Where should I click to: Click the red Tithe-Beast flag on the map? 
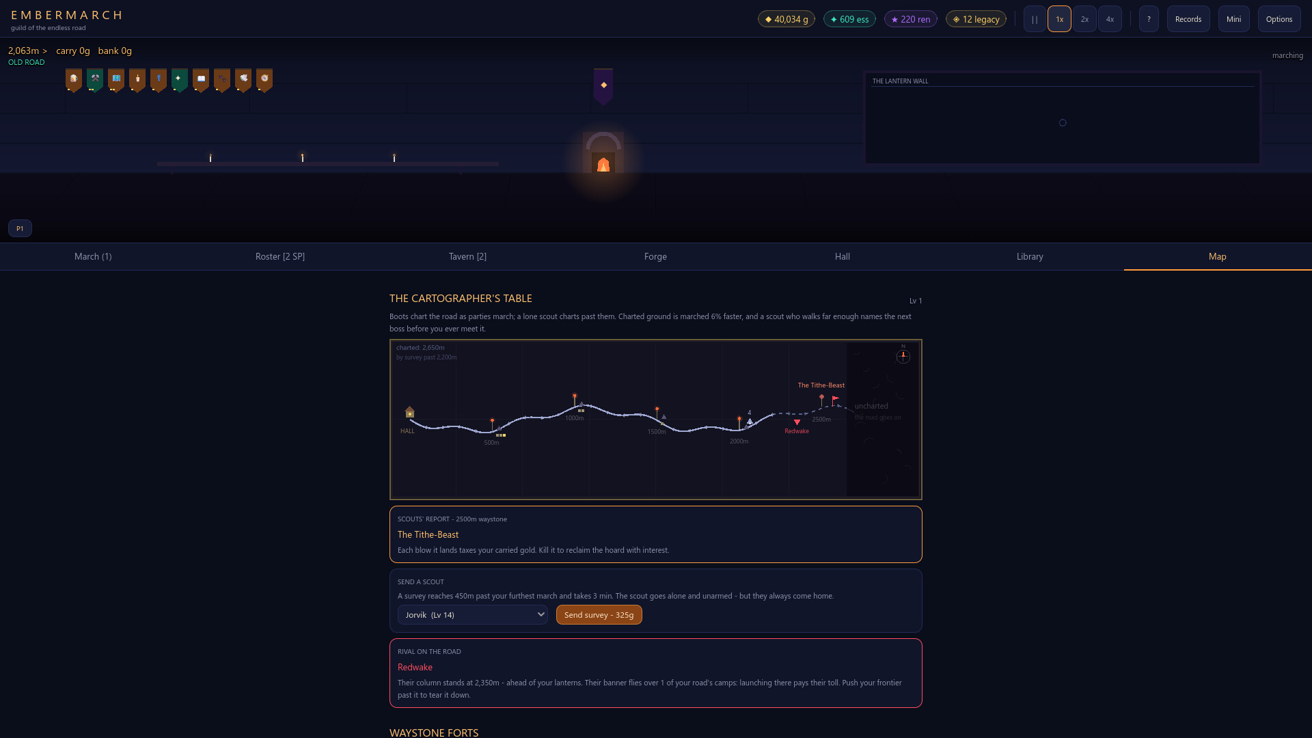(835, 400)
